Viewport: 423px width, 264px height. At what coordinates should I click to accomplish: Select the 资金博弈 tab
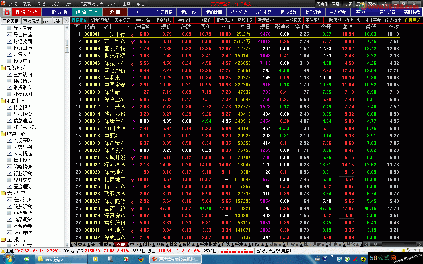pos(122,20)
